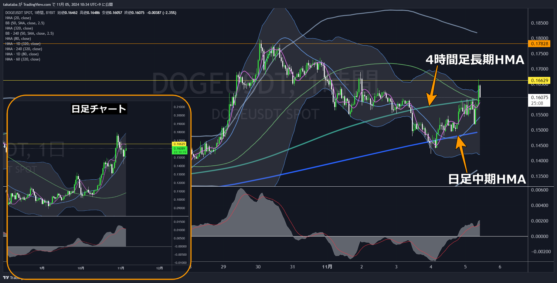The image size is (557, 283).
Task: Click date 31 on the time axis
Action: click(293, 267)
